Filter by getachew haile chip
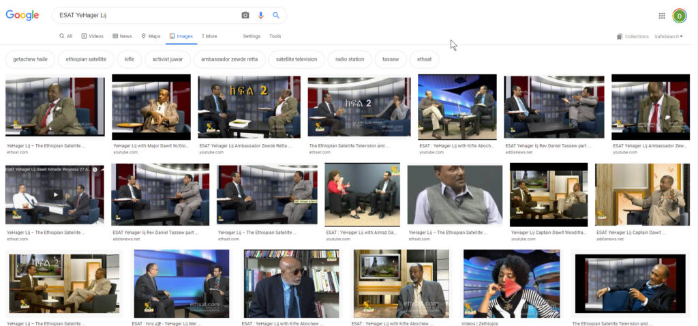 [30, 59]
